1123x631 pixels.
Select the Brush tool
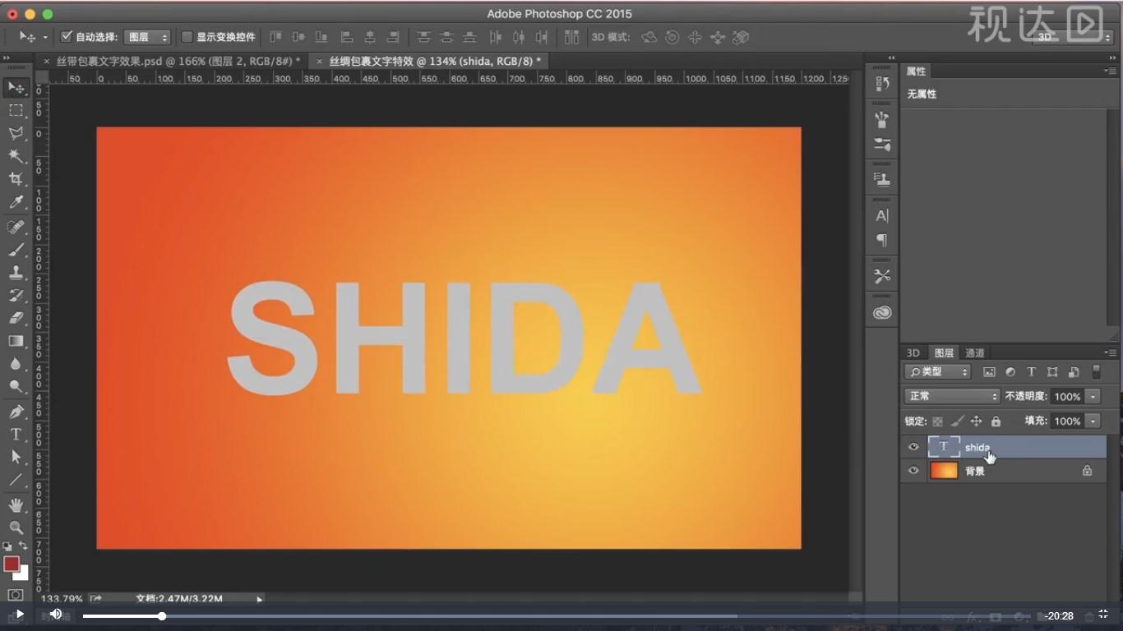click(x=16, y=250)
